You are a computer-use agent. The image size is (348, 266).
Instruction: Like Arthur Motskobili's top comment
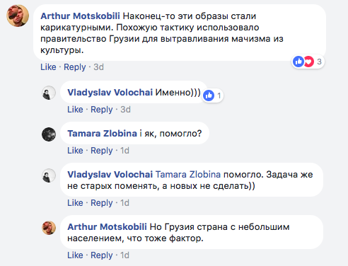[x=48, y=67]
